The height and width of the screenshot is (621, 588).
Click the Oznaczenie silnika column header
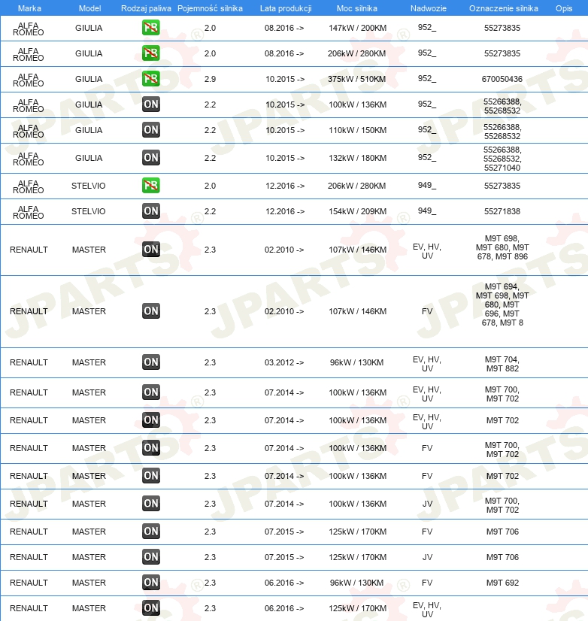pyautogui.click(x=504, y=8)
